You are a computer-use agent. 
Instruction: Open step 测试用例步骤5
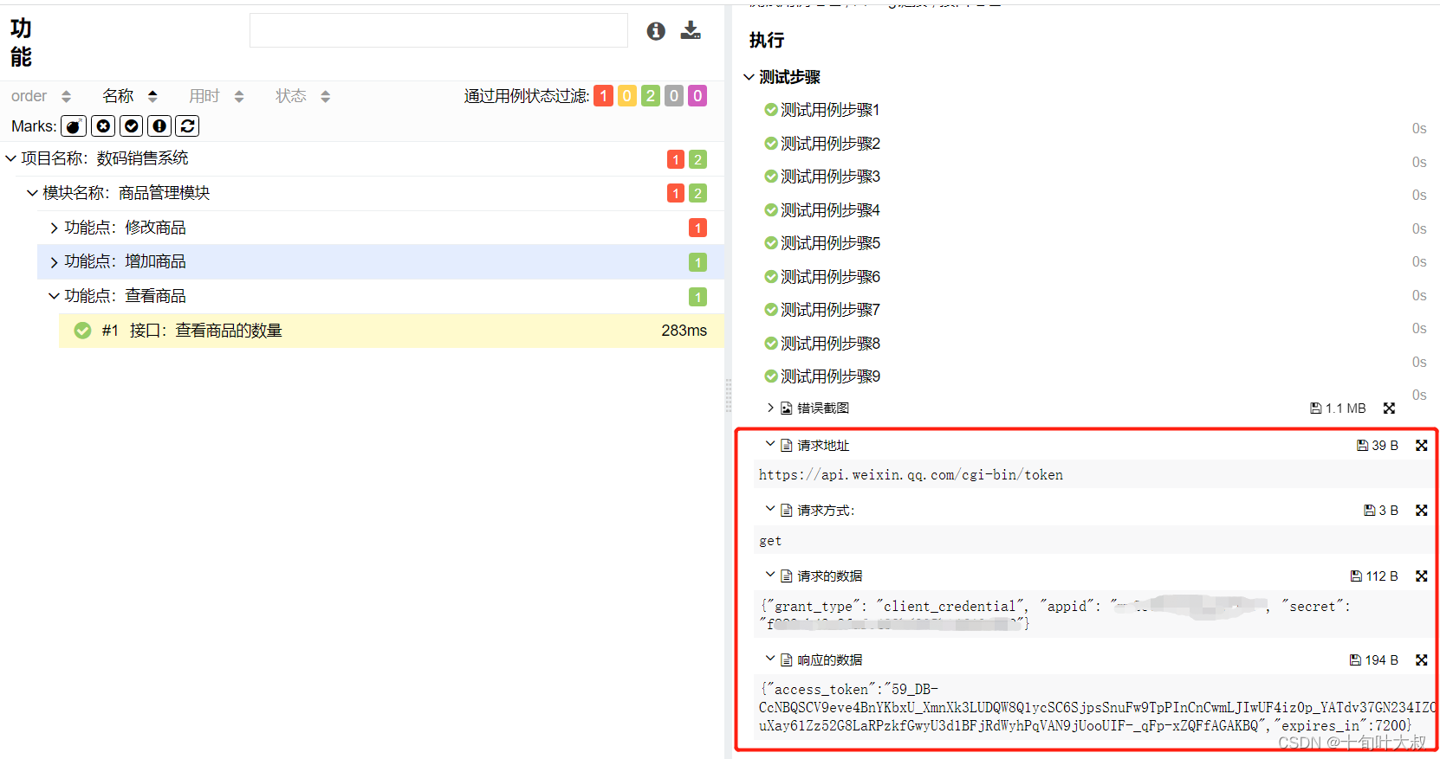tap(830, 243)
